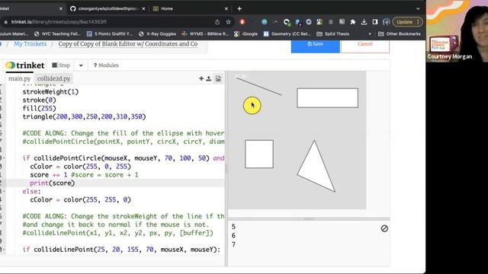Viewport: 488px width, 274px height.
Task: Open the dropdown arrow next to Stop
Action: tap(81, 65)
